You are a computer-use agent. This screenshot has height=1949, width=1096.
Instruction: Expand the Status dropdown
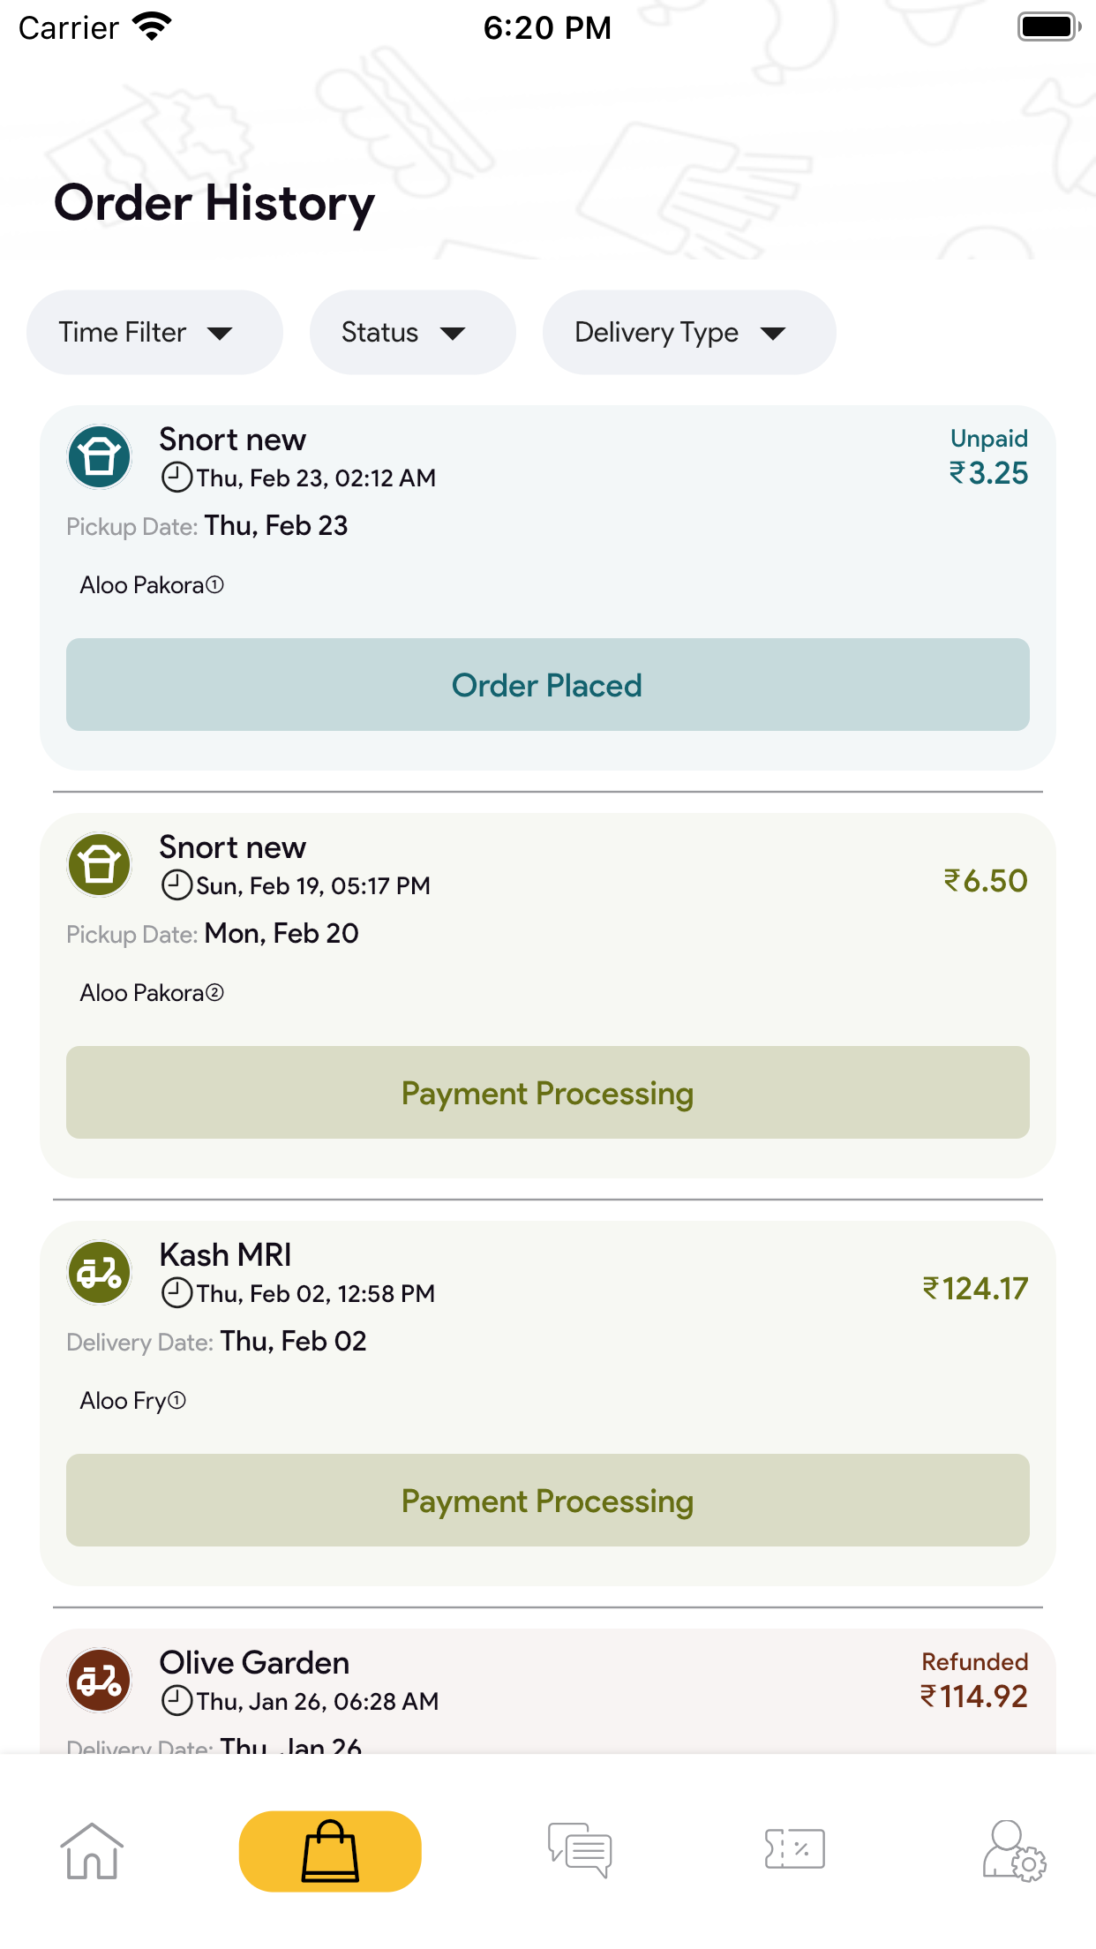click(412, 332)
